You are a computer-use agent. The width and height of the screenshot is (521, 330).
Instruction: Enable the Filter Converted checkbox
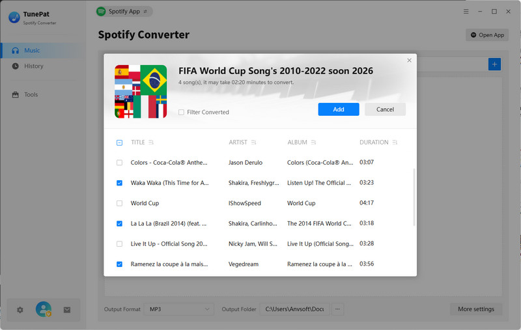click(x=181, y=112)
